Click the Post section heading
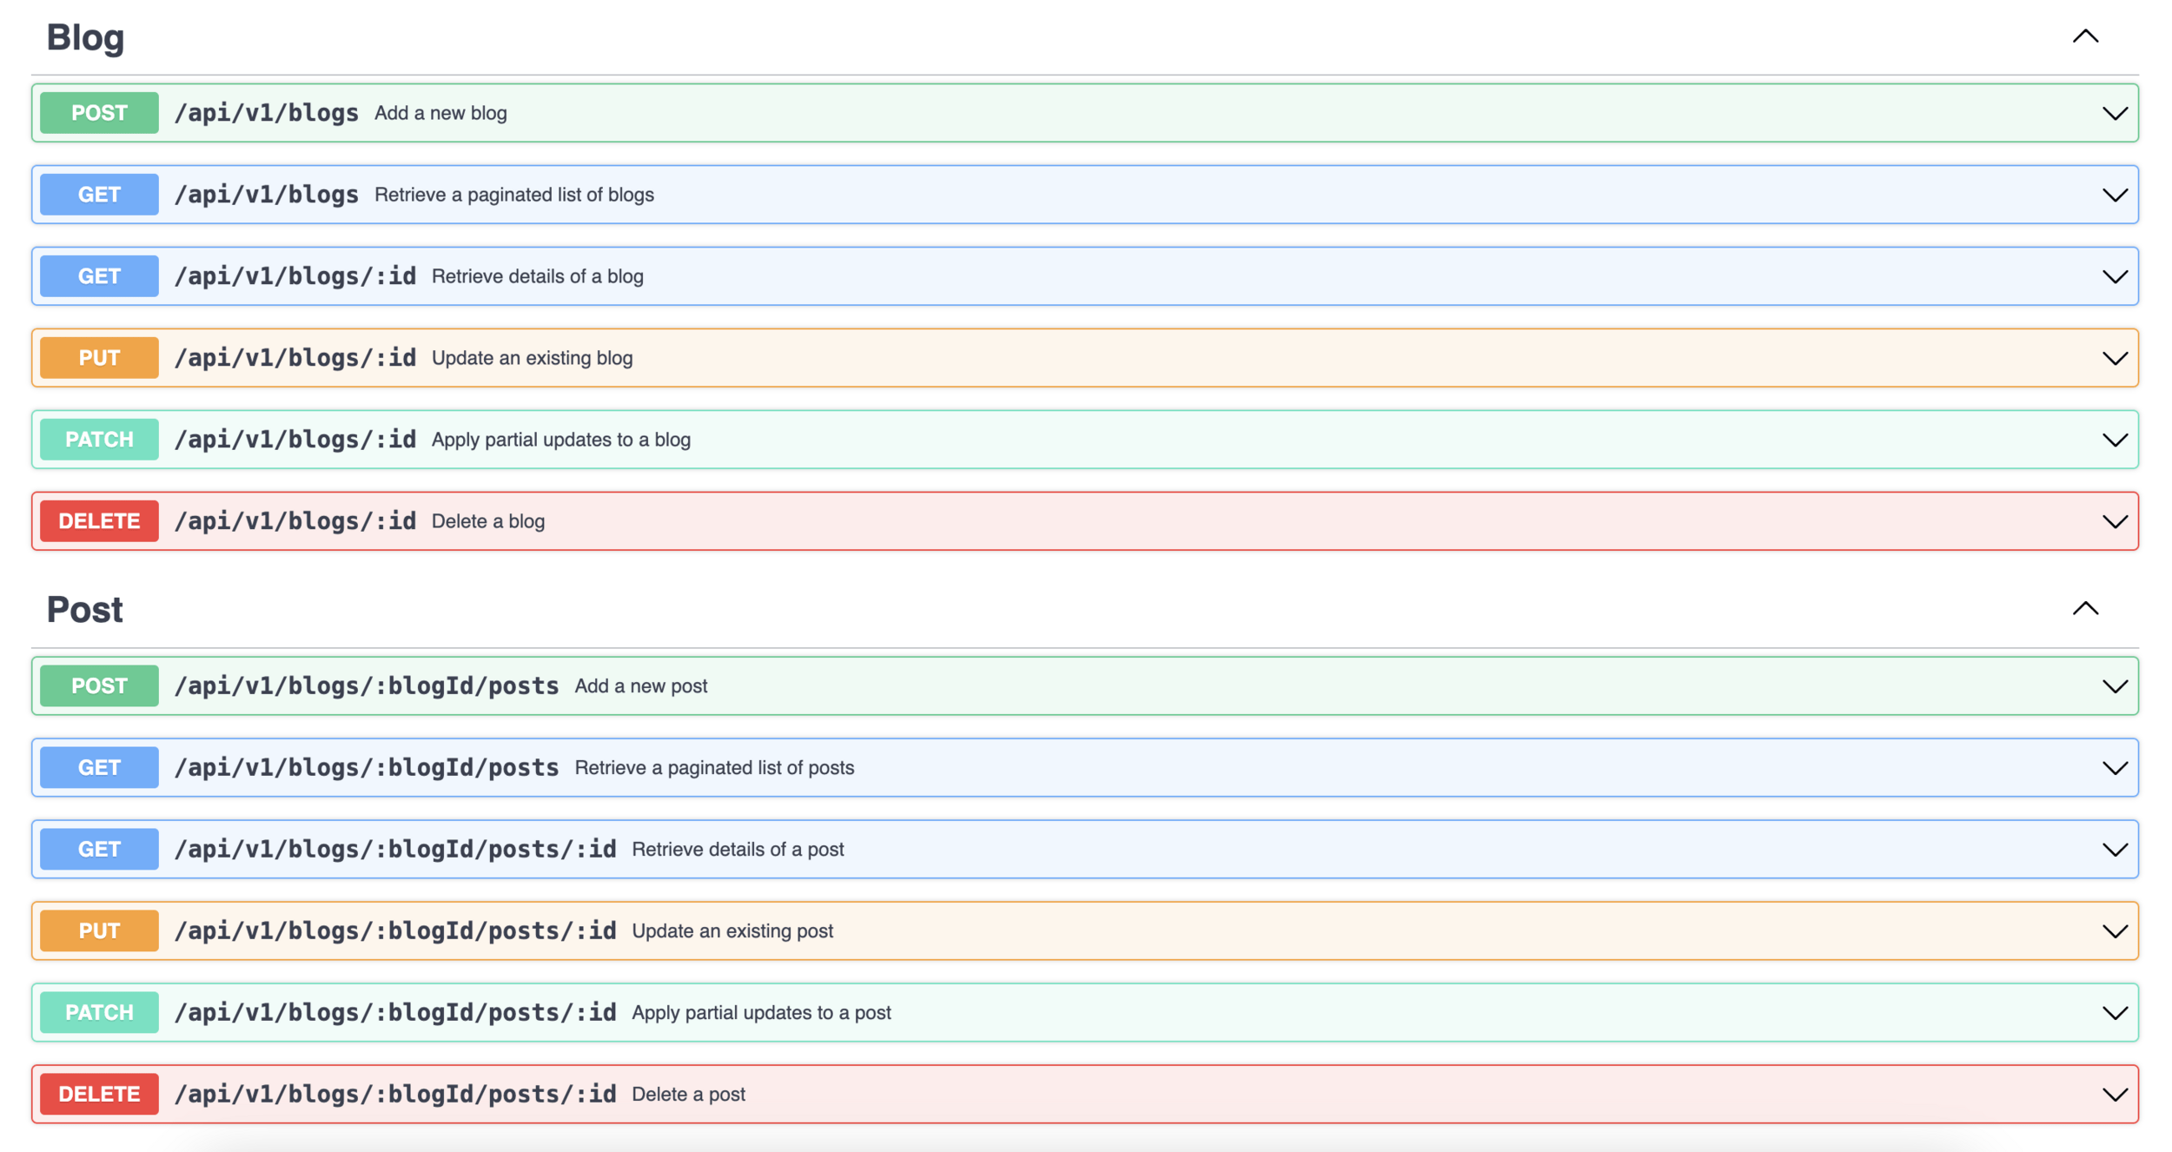This screenshot has width=2172, height=1152. coord(84,610)
